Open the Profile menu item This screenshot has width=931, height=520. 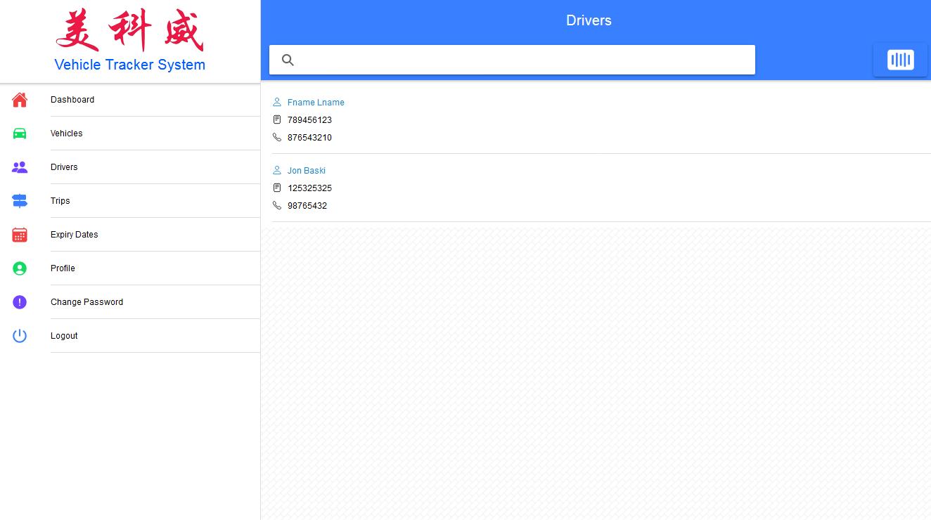[130, 268]
